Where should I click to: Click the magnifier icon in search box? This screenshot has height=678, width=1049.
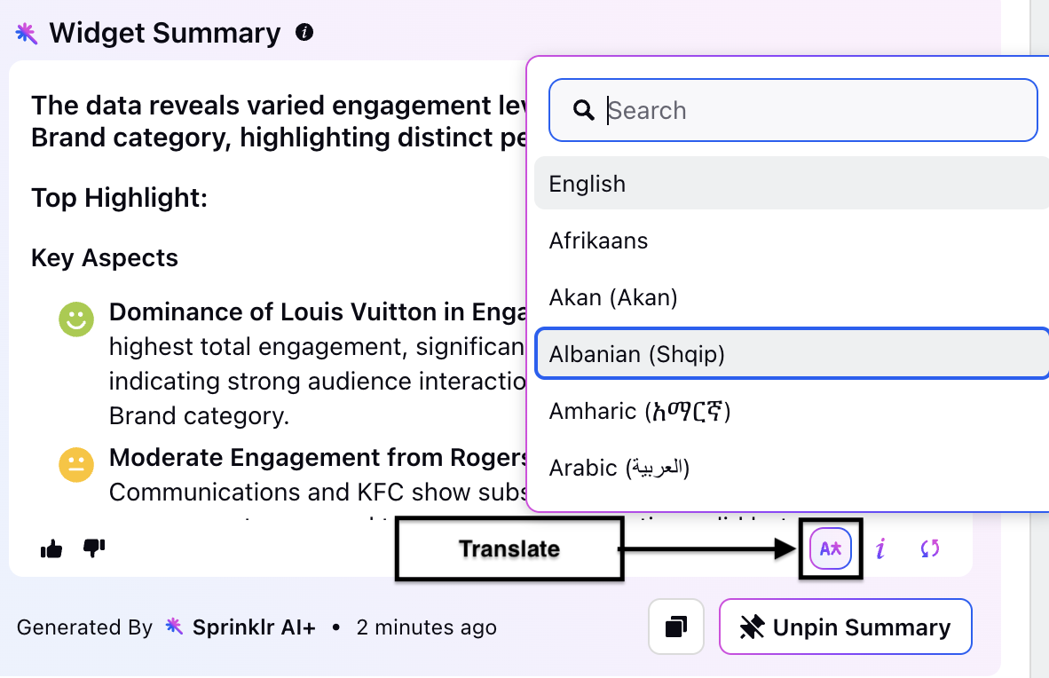coord(583,110)
